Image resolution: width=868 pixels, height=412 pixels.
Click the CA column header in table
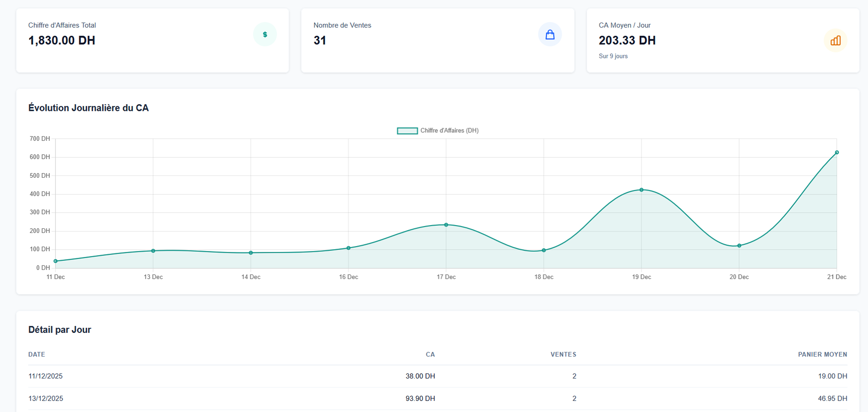click(x=430, y=355)
